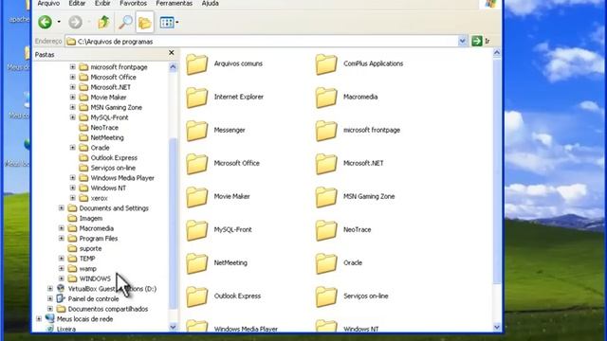This screenshot has height=341, width=607.
Task: Toggle the Folders pane button
Action: coord(145,23)
